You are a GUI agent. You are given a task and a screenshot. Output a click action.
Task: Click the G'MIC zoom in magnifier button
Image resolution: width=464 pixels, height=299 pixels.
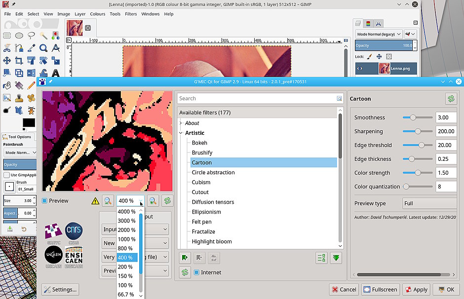click(153, 201)
